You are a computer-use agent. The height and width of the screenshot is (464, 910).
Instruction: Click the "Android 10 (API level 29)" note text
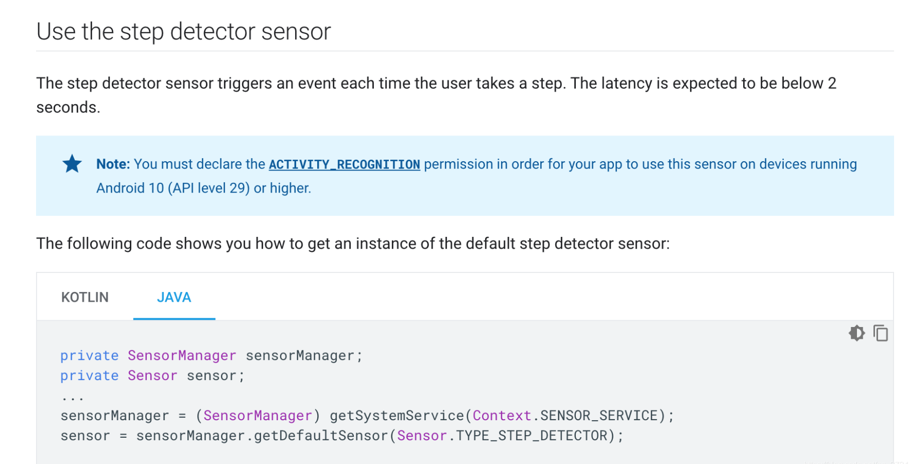tap(173, 188)
